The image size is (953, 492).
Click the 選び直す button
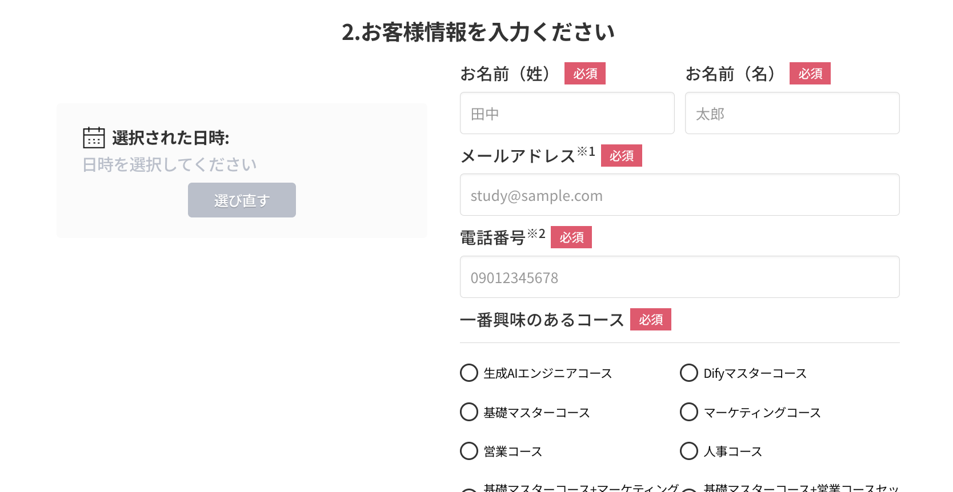[x=241, y=200]
